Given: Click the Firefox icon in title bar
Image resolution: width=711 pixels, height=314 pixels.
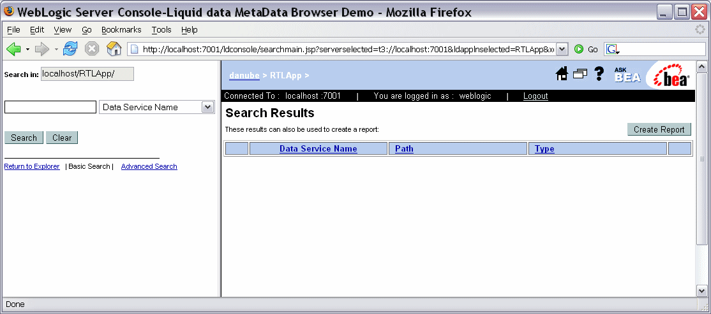Looking at the screenshot, I should (8, 11).
